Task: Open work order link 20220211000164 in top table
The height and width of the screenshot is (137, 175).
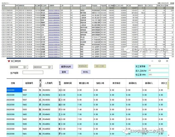Action: 54,45
